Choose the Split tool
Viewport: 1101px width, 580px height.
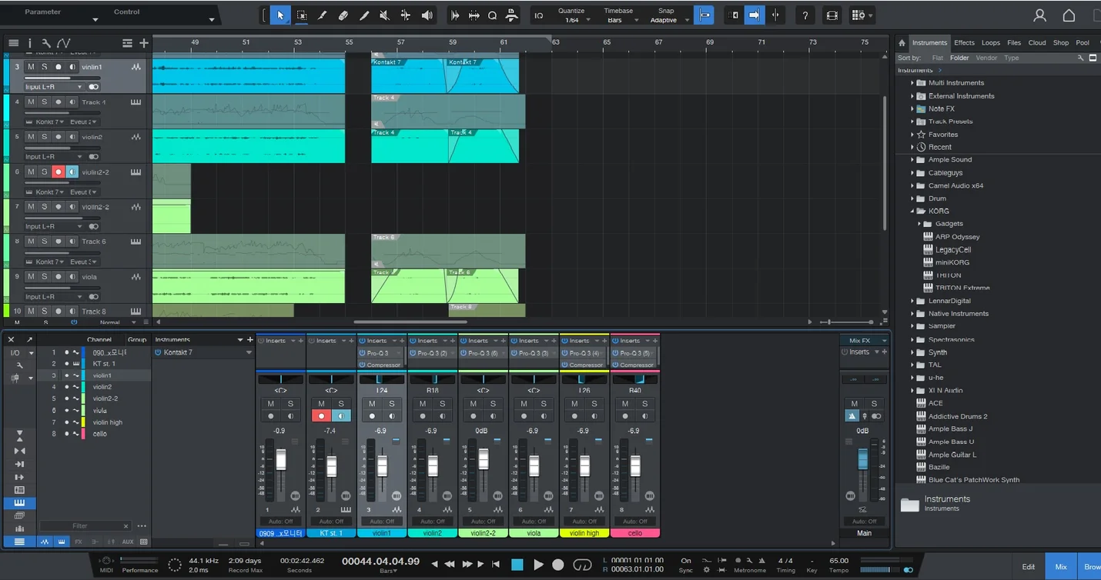[323, 15]
